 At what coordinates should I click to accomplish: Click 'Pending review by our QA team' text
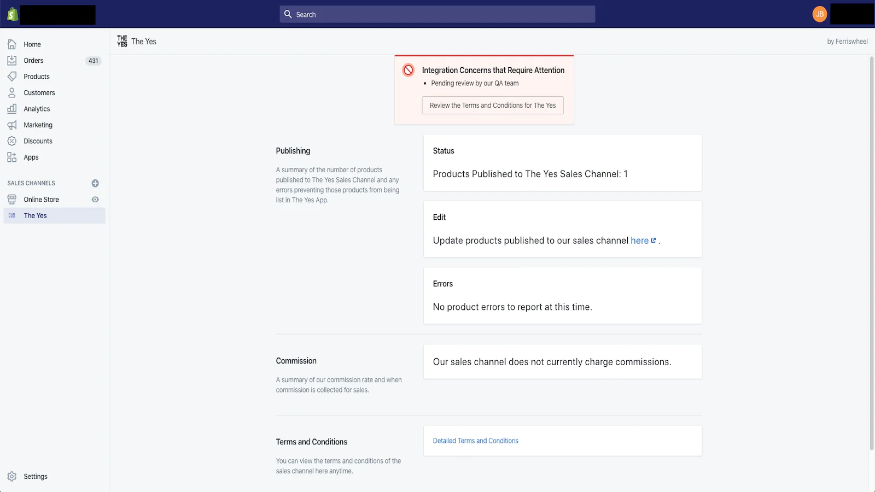pyautogui.click(x=475, y=83)
